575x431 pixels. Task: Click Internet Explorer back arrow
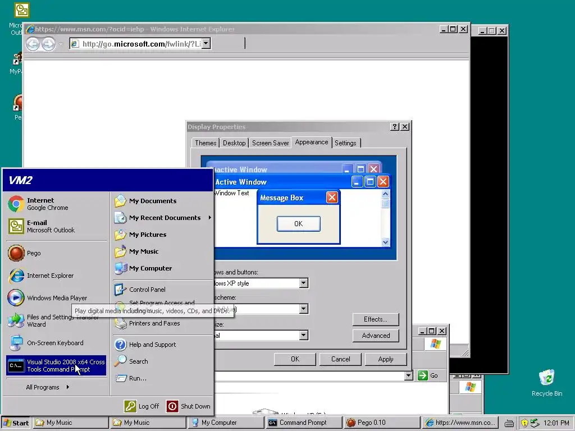(33, 44)
